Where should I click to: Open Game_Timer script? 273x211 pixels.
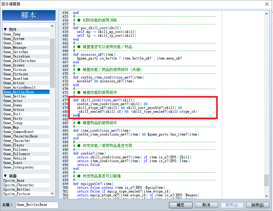[x=26, y=43]
